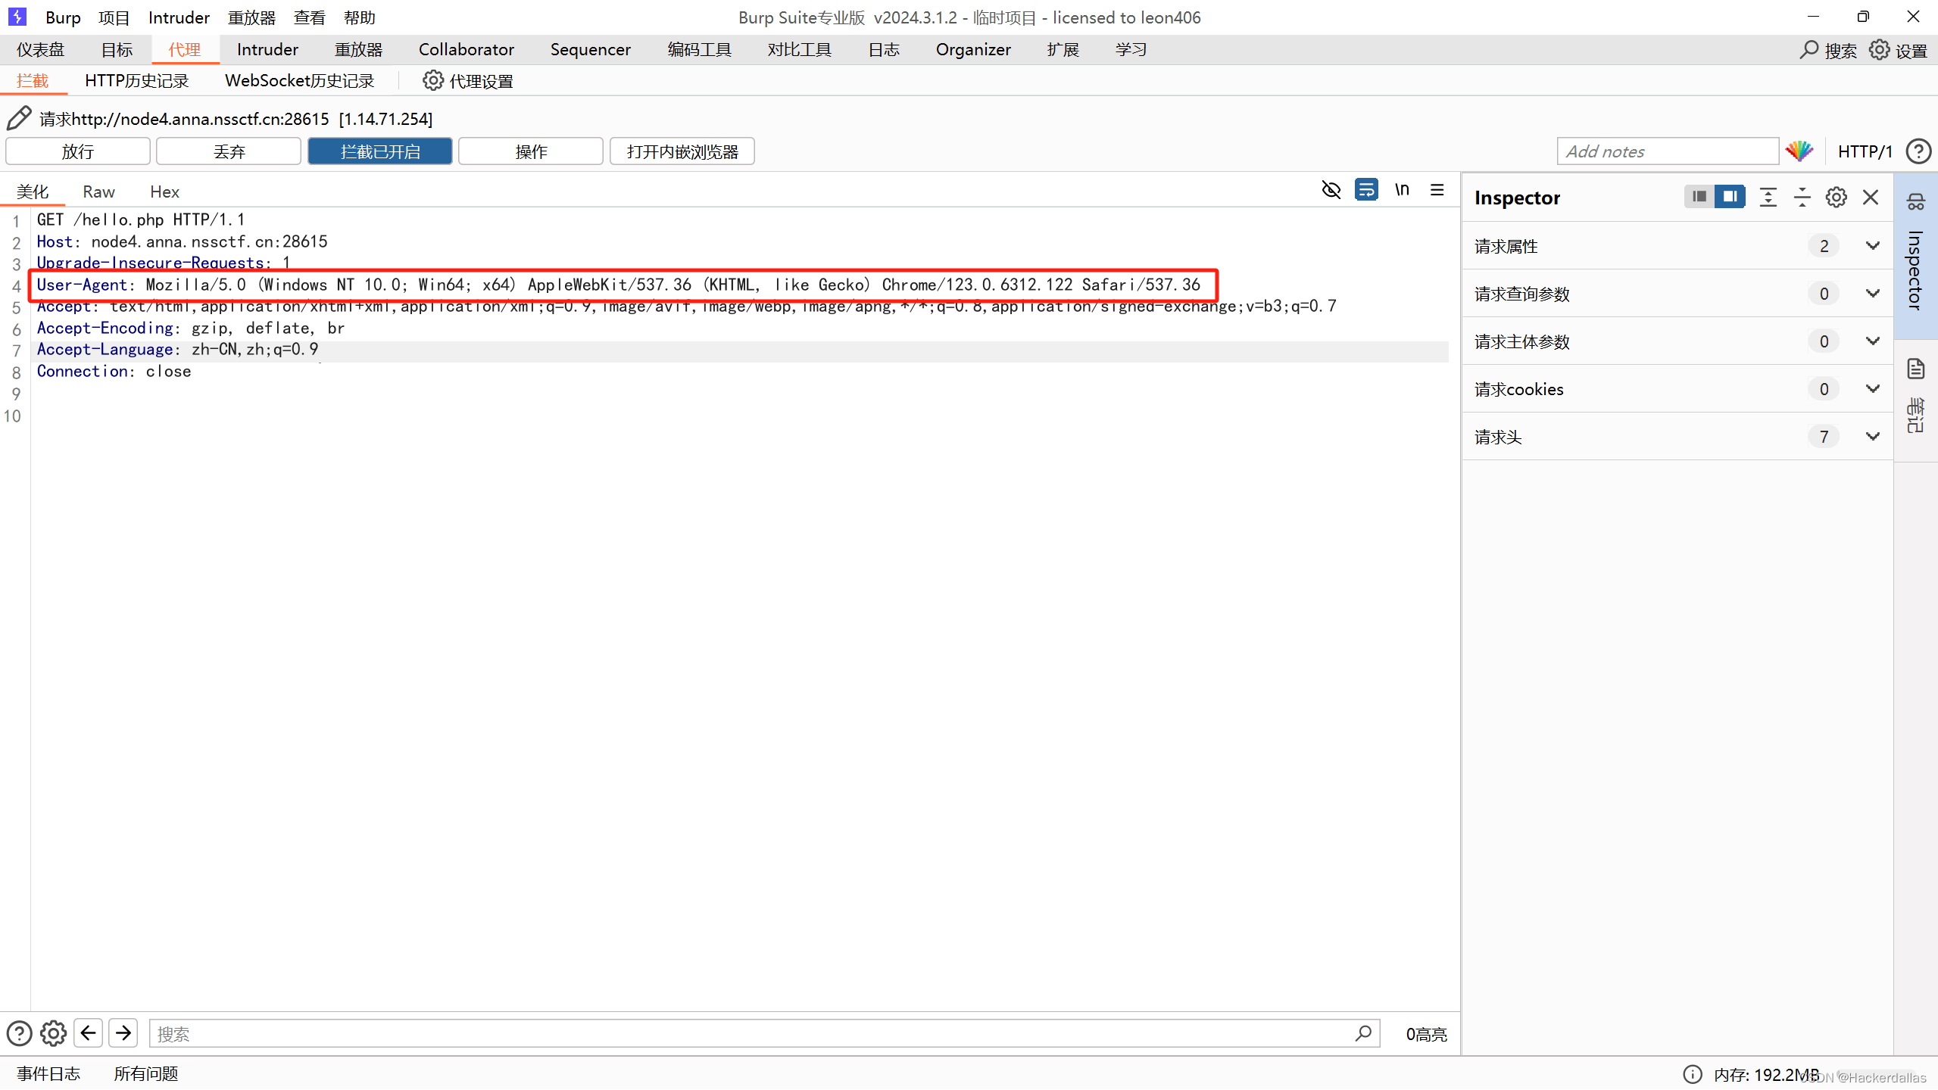
Task: Open the notes icon in right sidebar
Action: coord(1916,369)
